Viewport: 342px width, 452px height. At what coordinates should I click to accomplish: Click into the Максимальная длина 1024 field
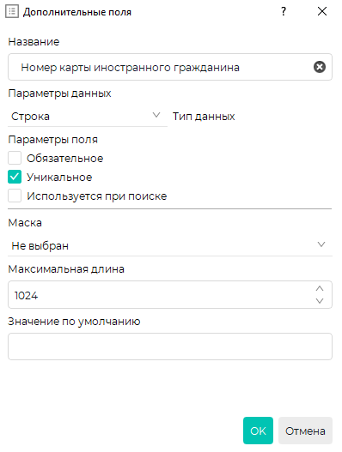(170, 295)
